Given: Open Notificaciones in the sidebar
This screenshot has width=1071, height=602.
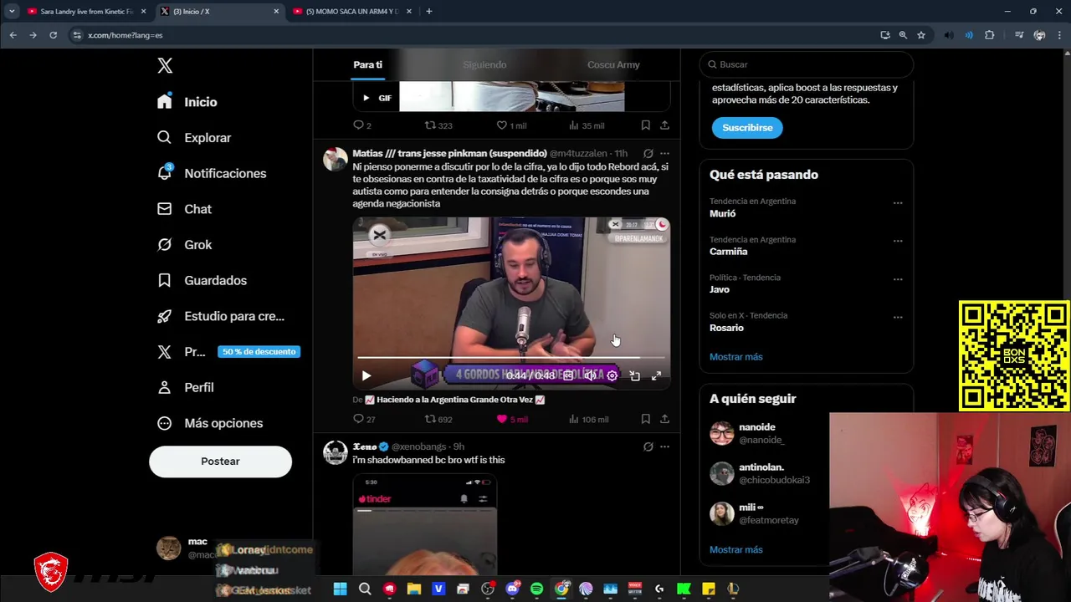Looking at the screenshot, I should [x=213, y=173].
